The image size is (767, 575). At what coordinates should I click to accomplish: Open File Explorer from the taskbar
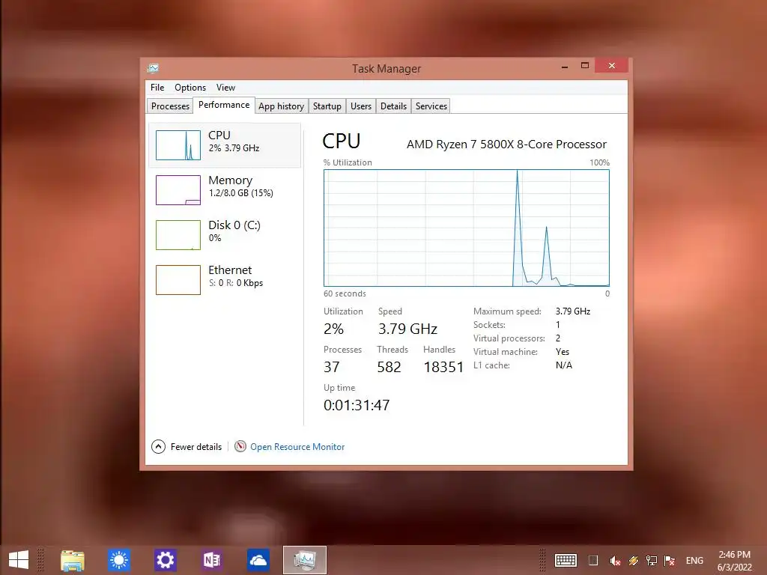73,560
